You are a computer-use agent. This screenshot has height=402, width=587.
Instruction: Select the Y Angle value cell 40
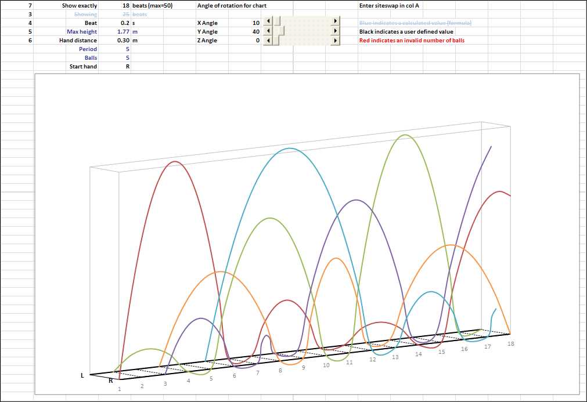[245, 32]
